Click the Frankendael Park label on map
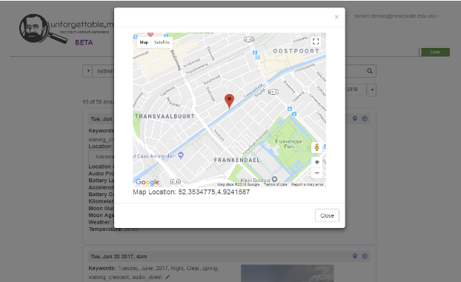Image resolution: width=461 pixels, height=282 pixels. point(289,144)
